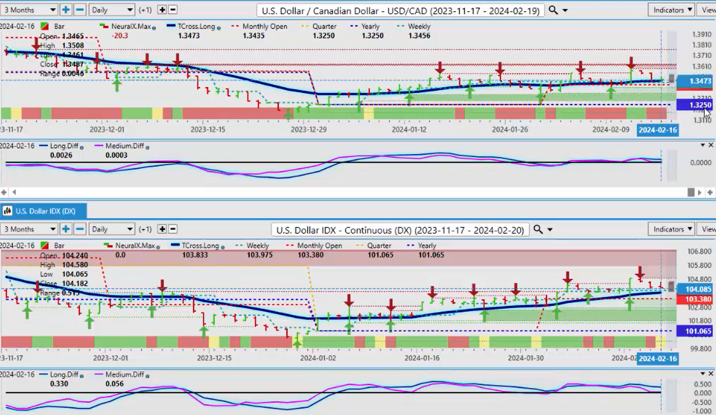Select Weekly legend label on DX chart
Screen dimensions: 716x415
[x=258, y=245]
